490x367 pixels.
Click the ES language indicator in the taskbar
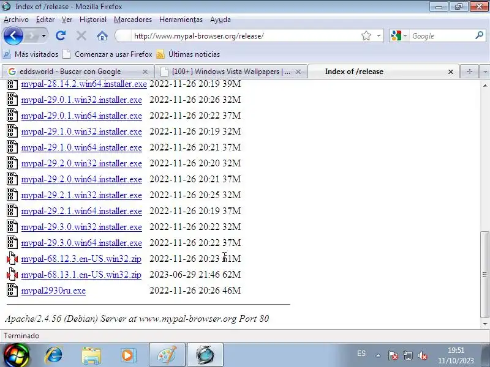coord(361,354)
